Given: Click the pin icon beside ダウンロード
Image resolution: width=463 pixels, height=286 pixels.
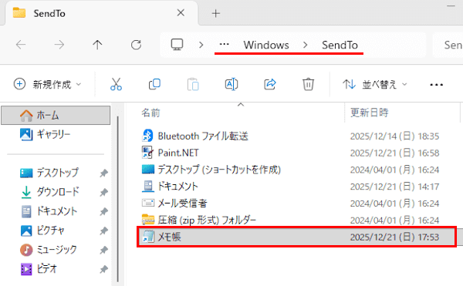Looking at the screenshot, I should tap(103, 192).
